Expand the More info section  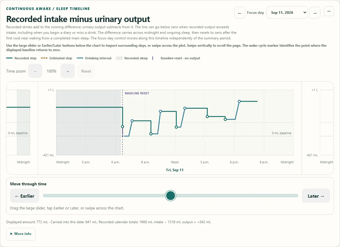(21, 234)
